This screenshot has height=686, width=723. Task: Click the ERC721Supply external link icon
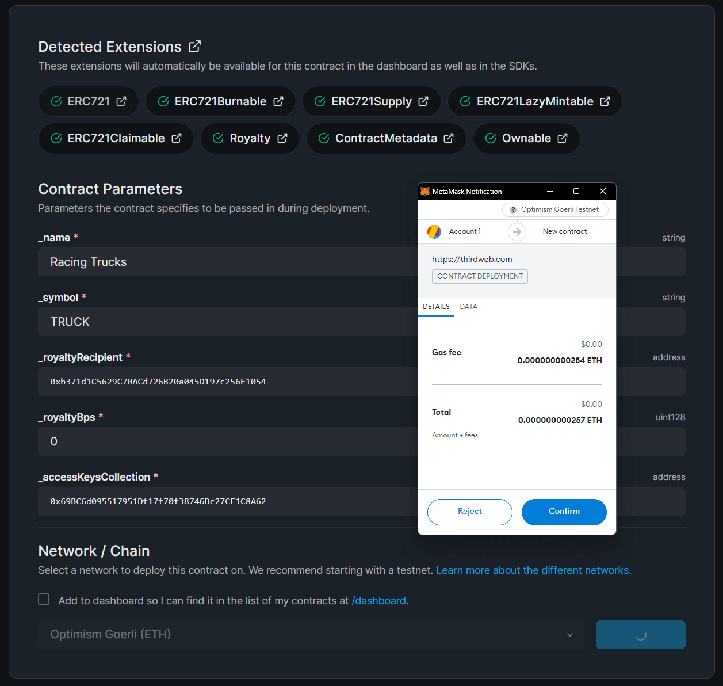click(424, 101)
